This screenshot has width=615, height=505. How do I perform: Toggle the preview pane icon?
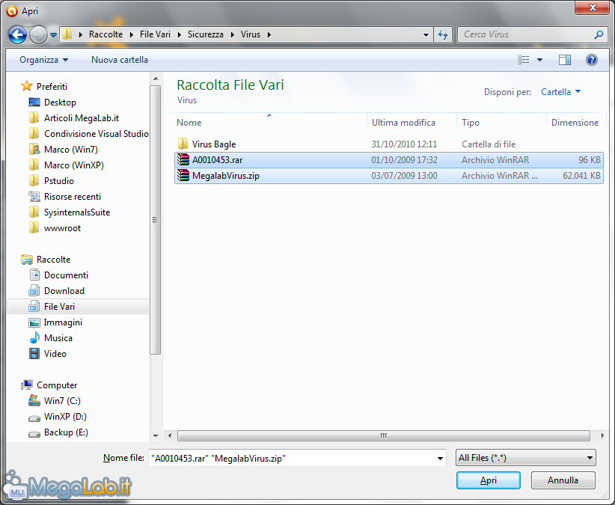pyautogui.click(x=564, y=60)
